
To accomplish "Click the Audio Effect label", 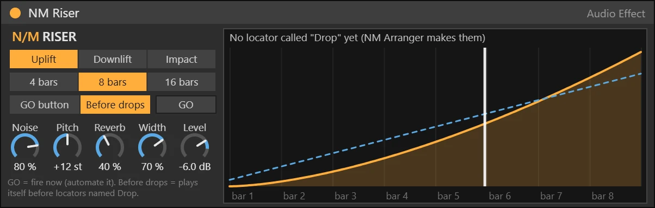I will (616, 14).
